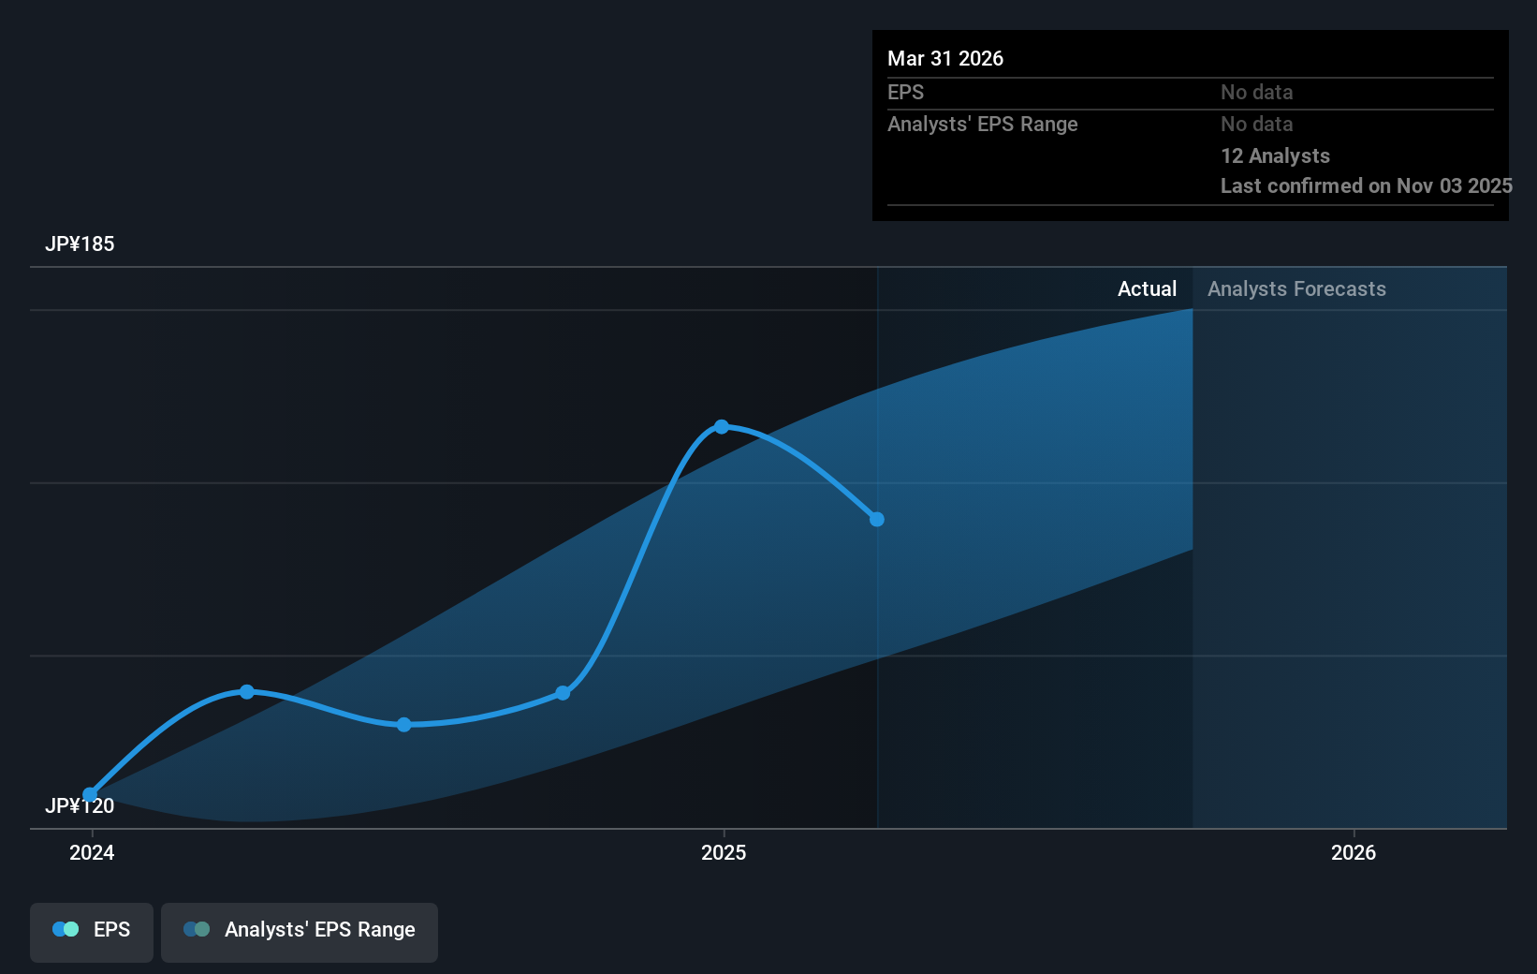Click 'Last confirmed on Nov 03 2025' text
This screenshot has height=974, width=1537.
(x=1367, y=186)
